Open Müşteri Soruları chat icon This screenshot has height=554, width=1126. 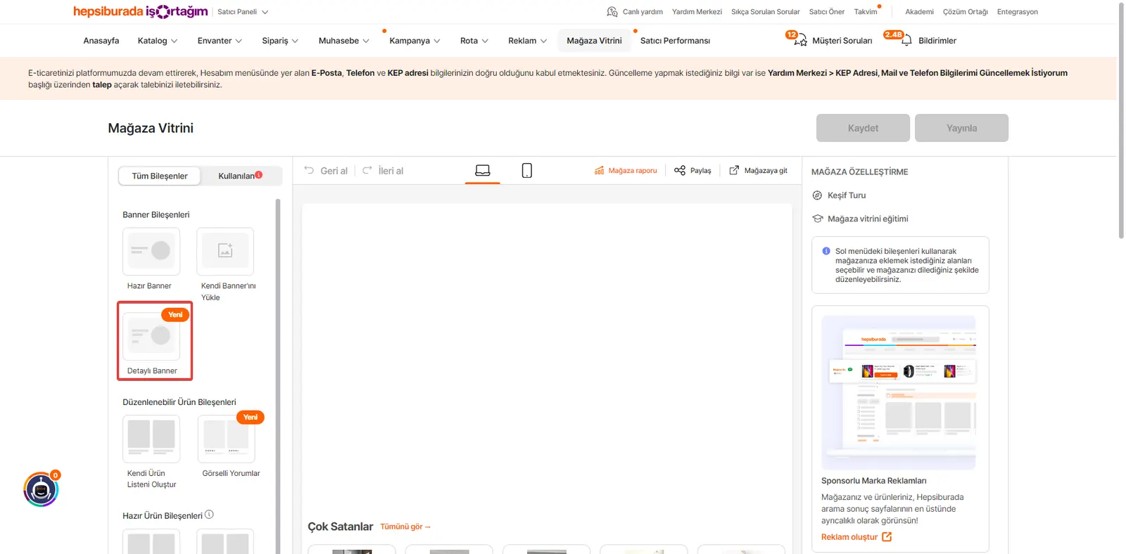(800, 40)
